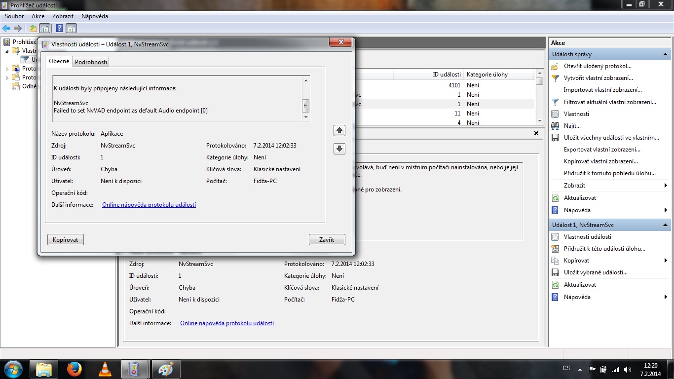Viewport: 674px width, 379px height.
Task: Select 'Filtrovat aktuální vlastní zobrazení...' action
Action: (x=610, y=102)
